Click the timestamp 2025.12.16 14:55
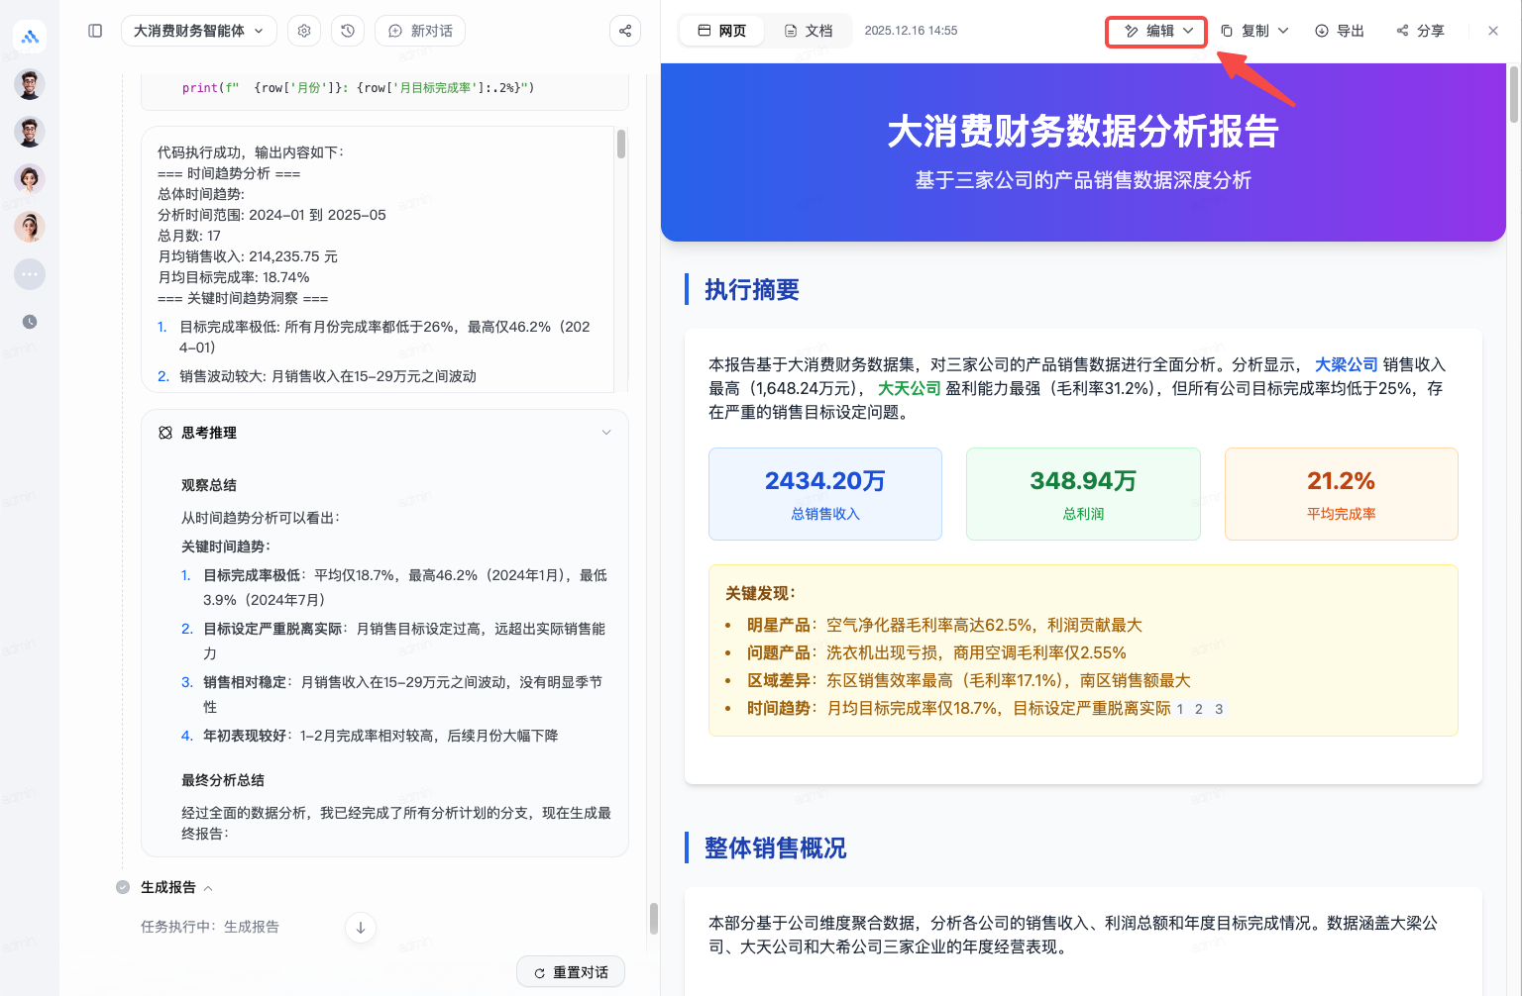The width and height of the screenshot is (1522, 996). point(911,31)
